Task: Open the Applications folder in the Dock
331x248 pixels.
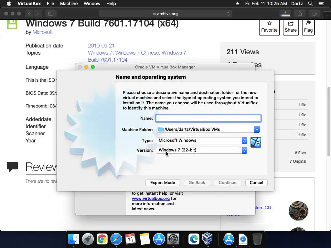Action: (229, 239)
